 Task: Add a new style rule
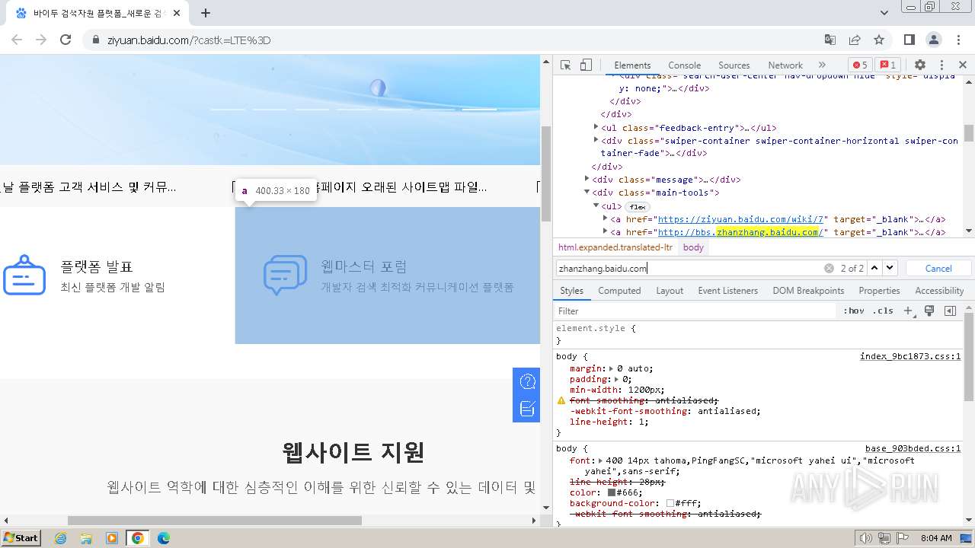click(908, 311)
